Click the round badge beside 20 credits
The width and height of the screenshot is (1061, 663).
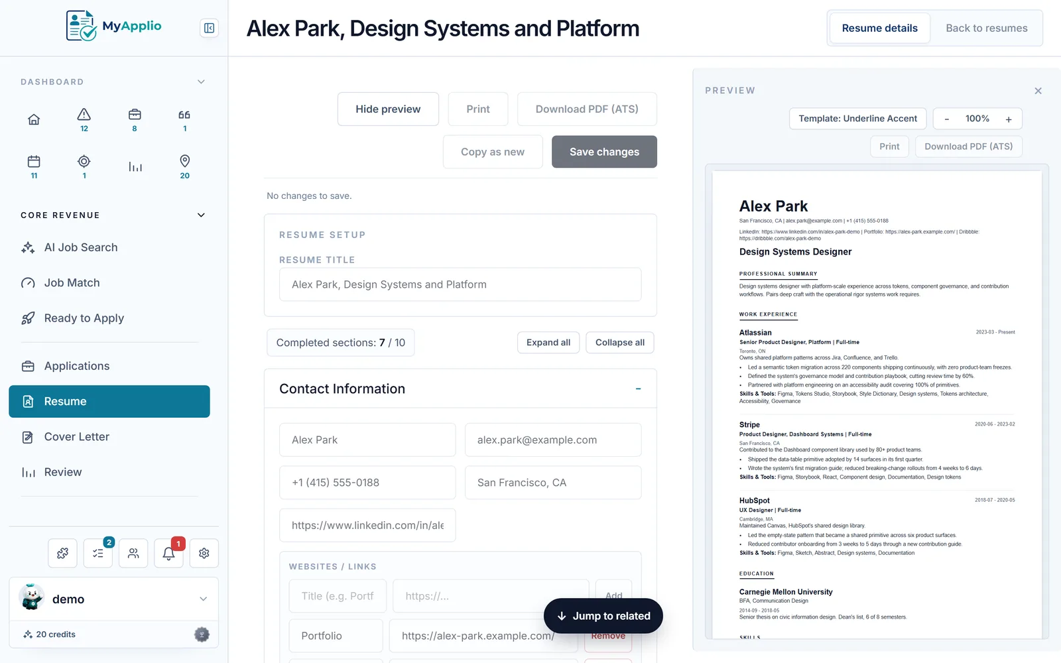tap(202, 634)
